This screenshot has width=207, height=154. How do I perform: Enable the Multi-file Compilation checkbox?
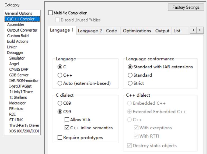[51, 13]
